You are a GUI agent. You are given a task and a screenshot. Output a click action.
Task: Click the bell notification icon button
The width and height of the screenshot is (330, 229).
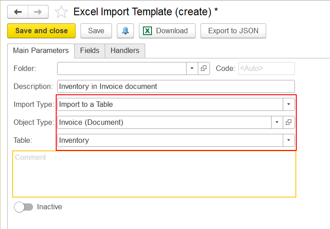(125, 31)
